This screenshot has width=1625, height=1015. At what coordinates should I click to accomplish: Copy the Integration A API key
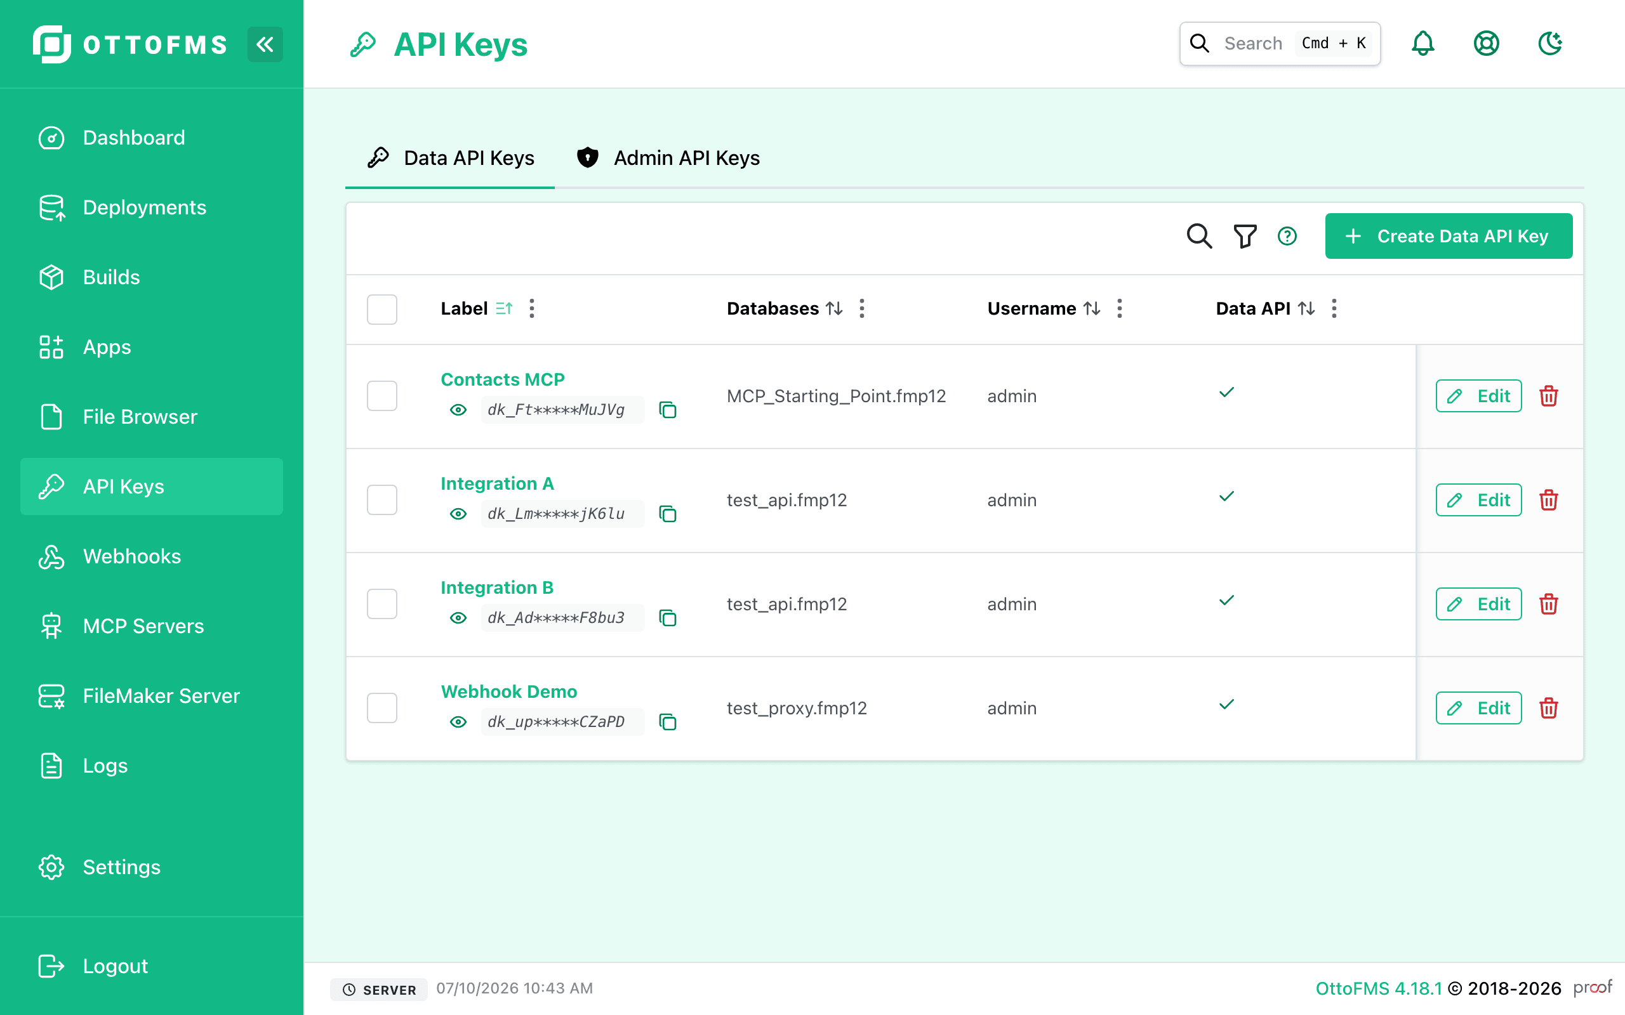pyautogui.click(x=668, y=514)
